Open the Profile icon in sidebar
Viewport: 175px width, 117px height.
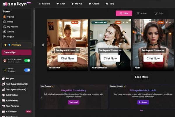[x=4, y=22]
